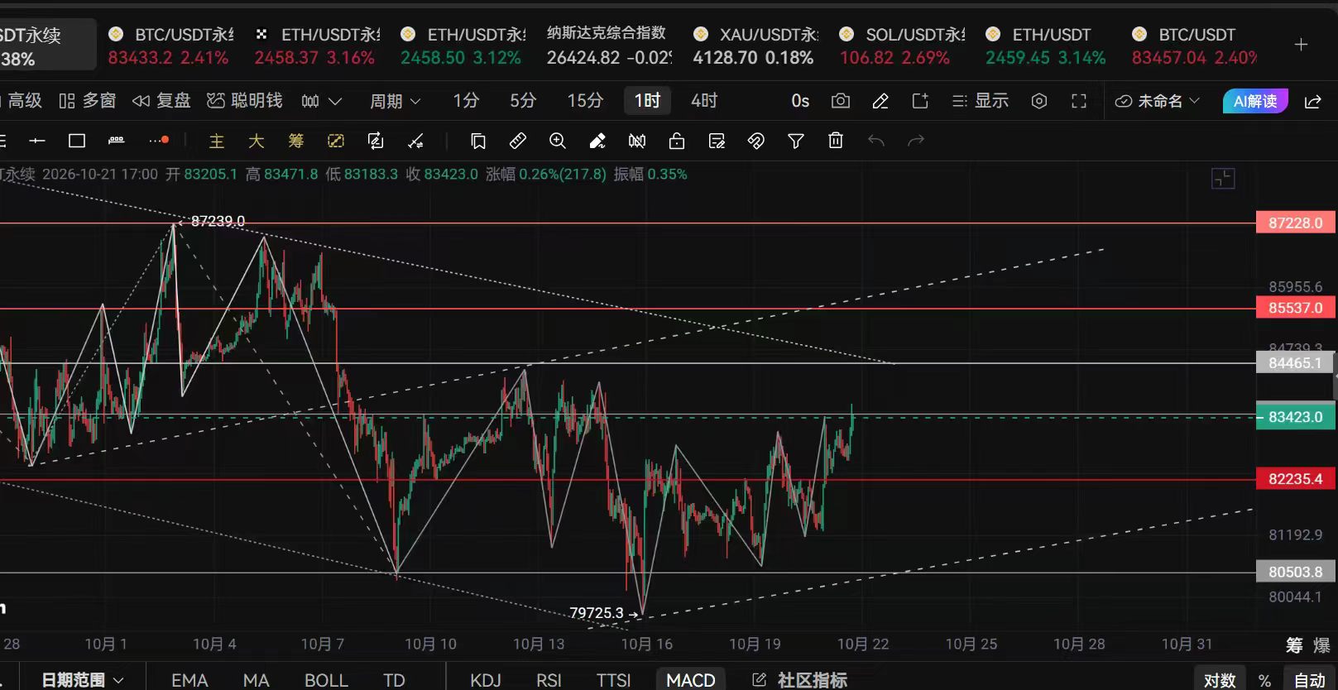The image size is (1338, 690).
Task: Toggle the 大 indicator overlay
Action: (x=257, y=141)
